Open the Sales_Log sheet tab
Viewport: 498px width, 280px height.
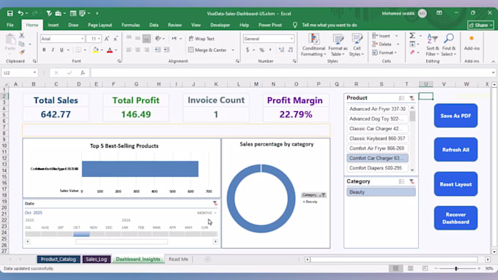point(96,259)
